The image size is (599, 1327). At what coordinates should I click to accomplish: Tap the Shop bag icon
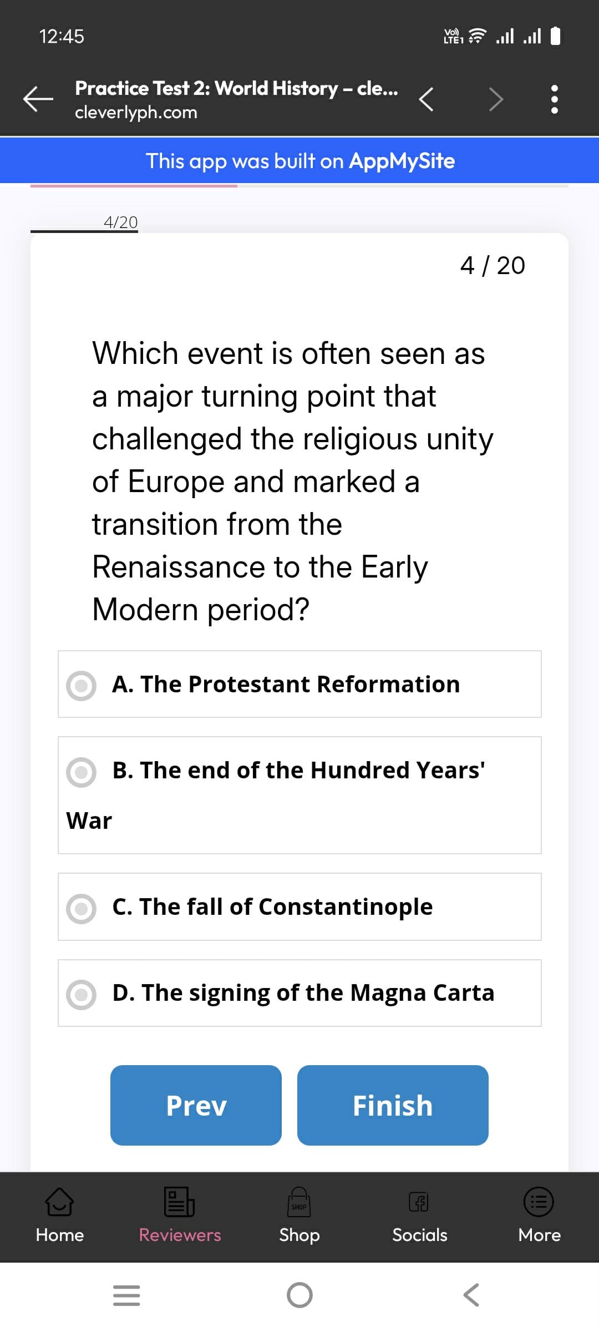(299, 1202)
